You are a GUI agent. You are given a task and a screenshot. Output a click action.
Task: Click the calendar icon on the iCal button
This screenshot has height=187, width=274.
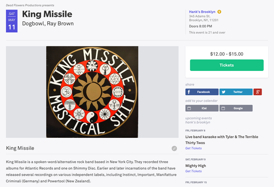(190, 108)
